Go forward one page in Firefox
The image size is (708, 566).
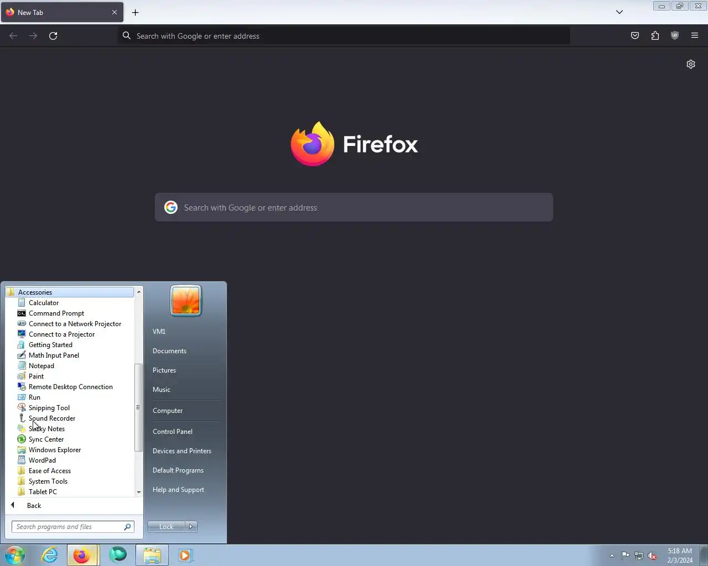tap(33, 36)
